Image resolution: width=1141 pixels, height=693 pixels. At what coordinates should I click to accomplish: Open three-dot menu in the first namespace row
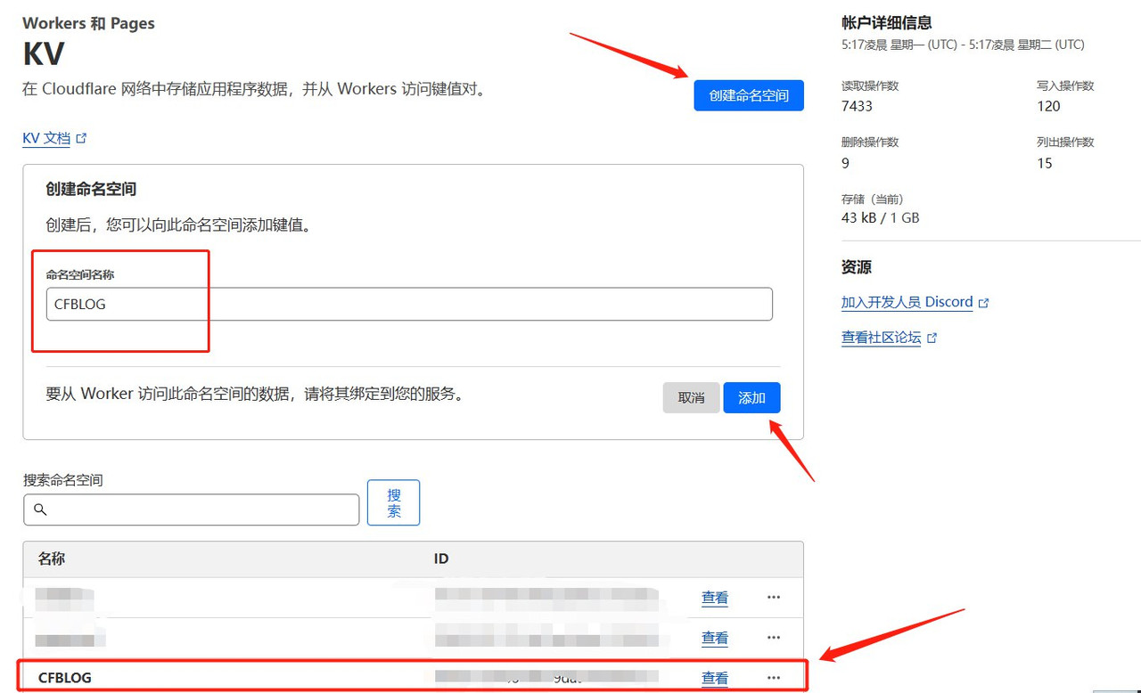774,598
